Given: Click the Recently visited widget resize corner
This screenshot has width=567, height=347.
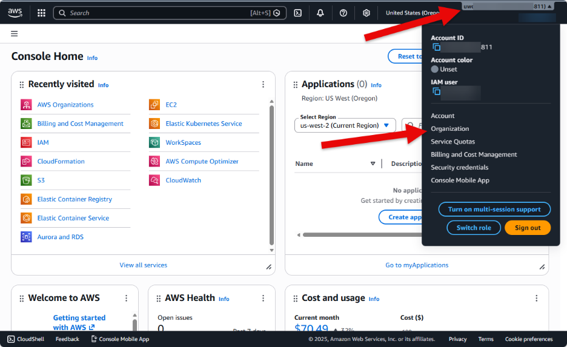Looking at the screenshot, I should tap(269, 267).
